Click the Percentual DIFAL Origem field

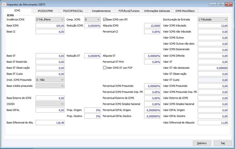(152, 110)
